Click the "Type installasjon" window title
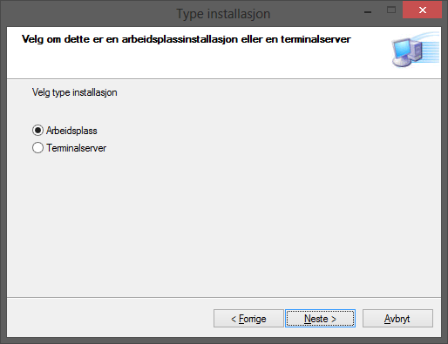 223,14
